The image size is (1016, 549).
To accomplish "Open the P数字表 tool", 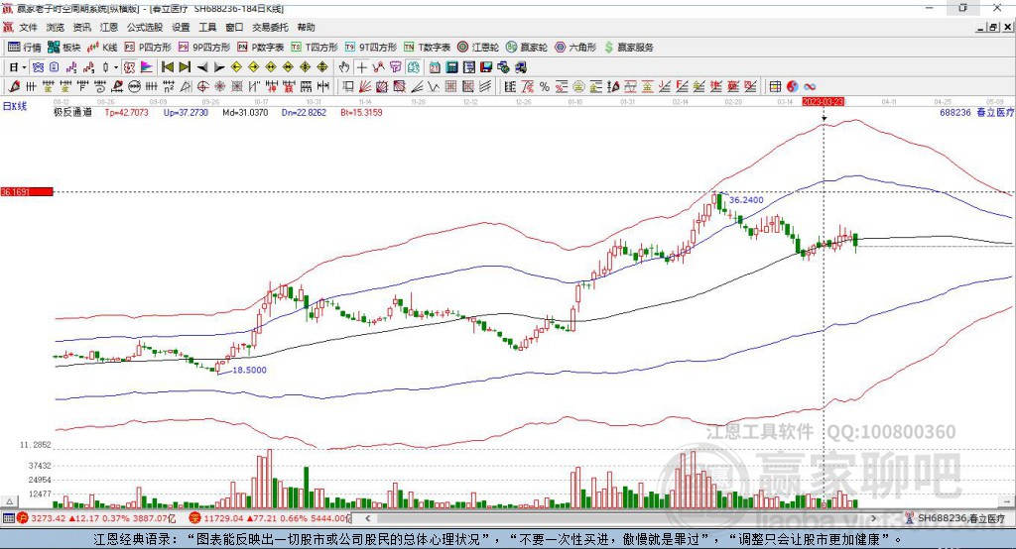I will (261, 48).
